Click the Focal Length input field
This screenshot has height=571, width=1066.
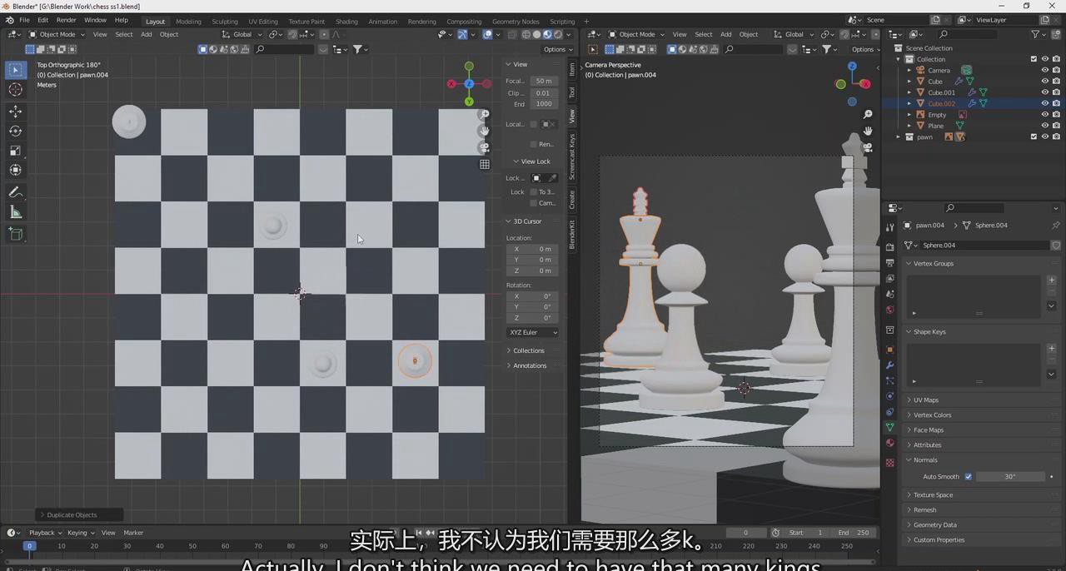click(x=543, y=81)
